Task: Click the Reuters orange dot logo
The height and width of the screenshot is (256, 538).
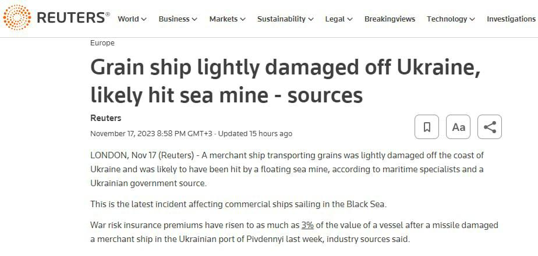Action: (x=17, y=17)
